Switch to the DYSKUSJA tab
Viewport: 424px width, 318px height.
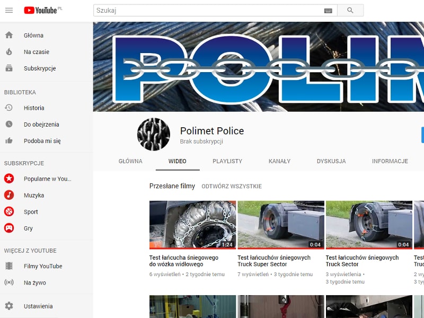tap(331, 161)
